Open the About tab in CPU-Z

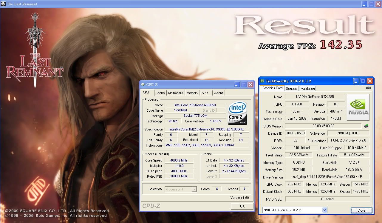click(219, 93)
